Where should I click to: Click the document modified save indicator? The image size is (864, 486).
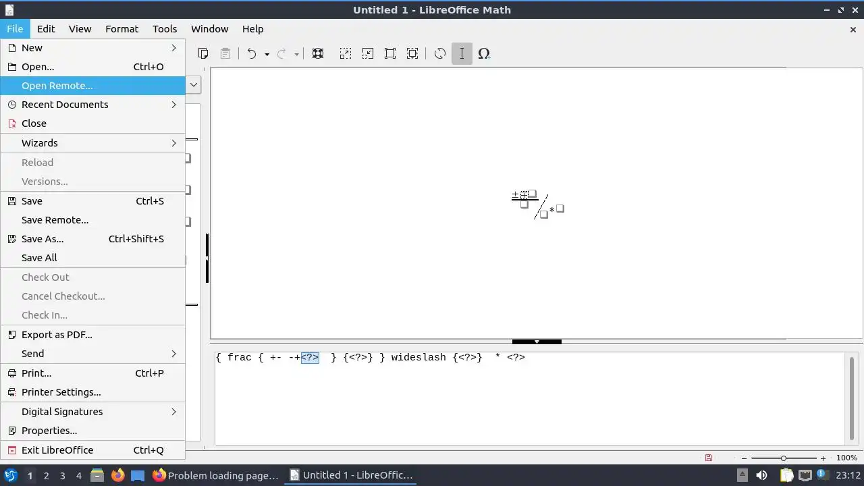coord(708,458)
